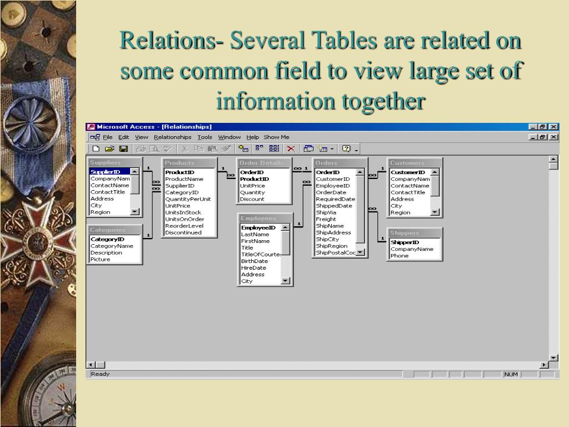Click the Print Preview toolbar icon

154,148
